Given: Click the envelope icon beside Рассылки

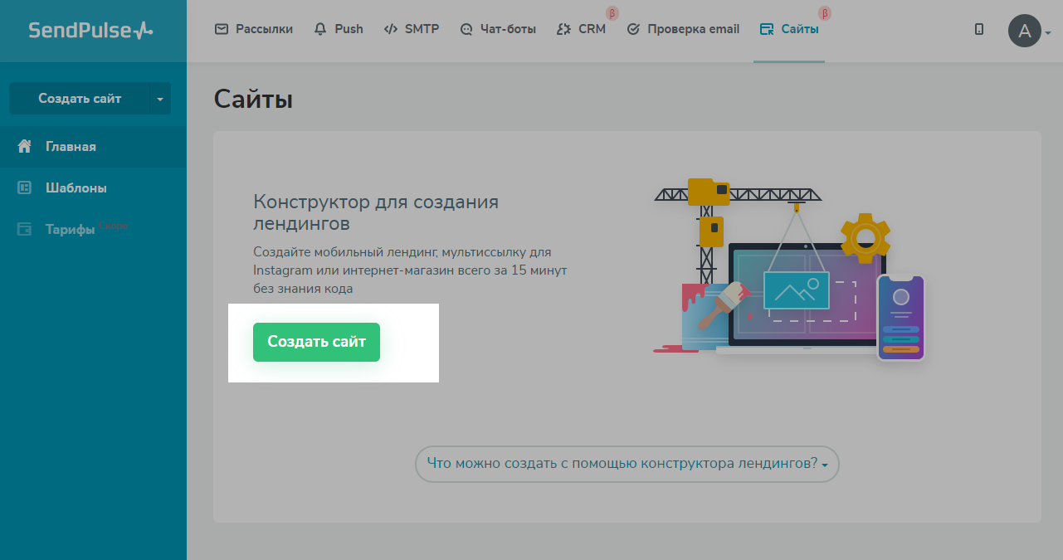Looking at the screenshot, I should [221, 29].
